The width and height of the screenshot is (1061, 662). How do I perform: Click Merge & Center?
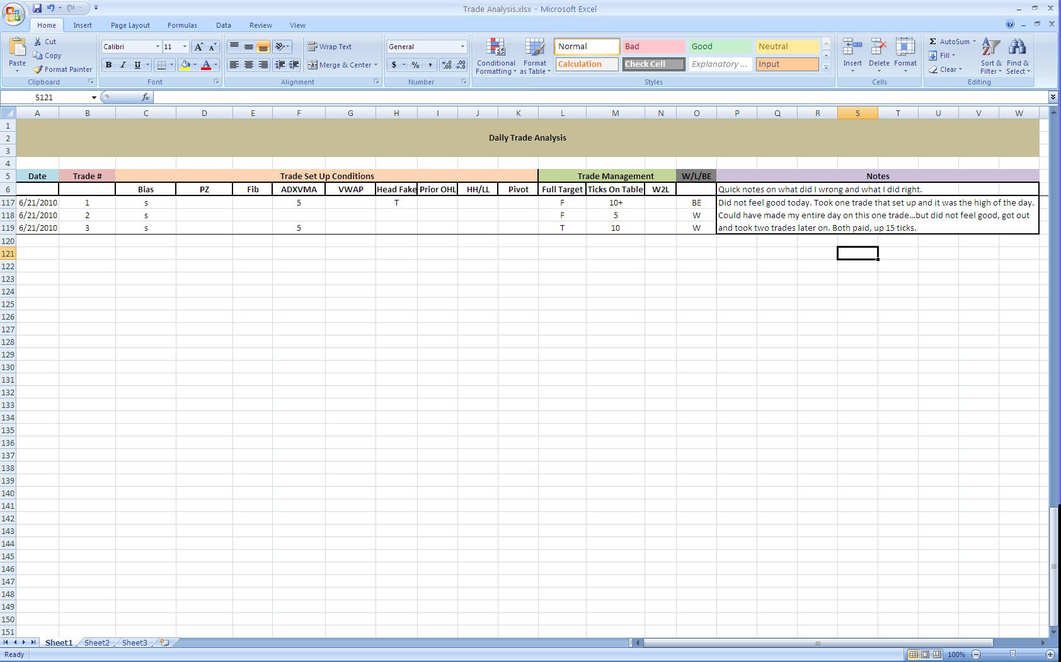click(x=339, y=65)
